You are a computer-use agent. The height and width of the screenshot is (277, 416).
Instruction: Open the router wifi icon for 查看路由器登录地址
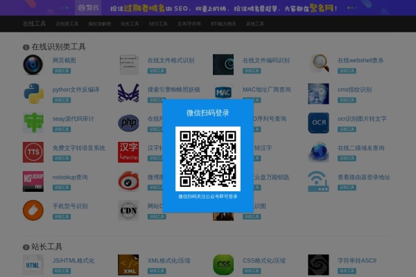pos(318,181)
